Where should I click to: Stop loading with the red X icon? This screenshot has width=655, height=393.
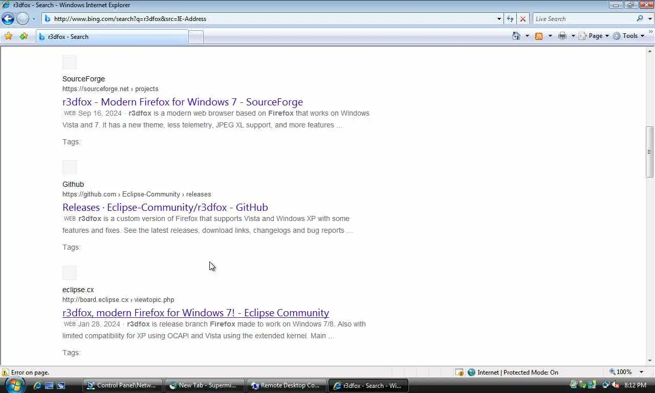coord(522,19)
